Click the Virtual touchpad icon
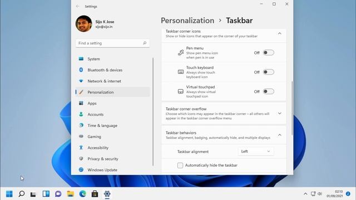356x200 pixels. tap(181, 91)
